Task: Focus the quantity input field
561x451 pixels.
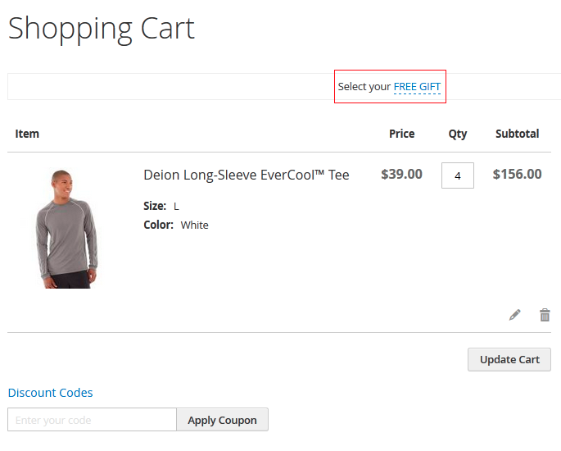Action: click(457, 175)
